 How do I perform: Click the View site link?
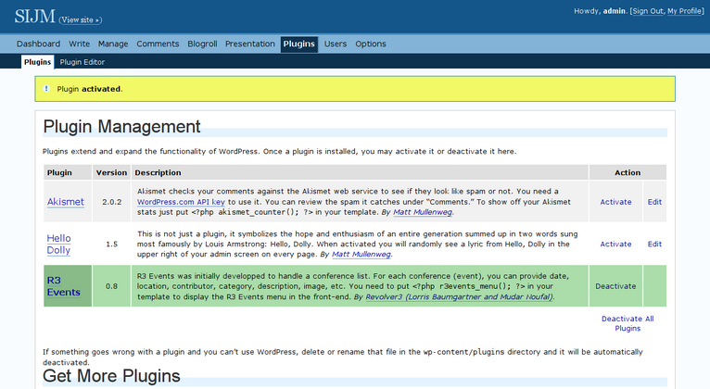(80, 19)
